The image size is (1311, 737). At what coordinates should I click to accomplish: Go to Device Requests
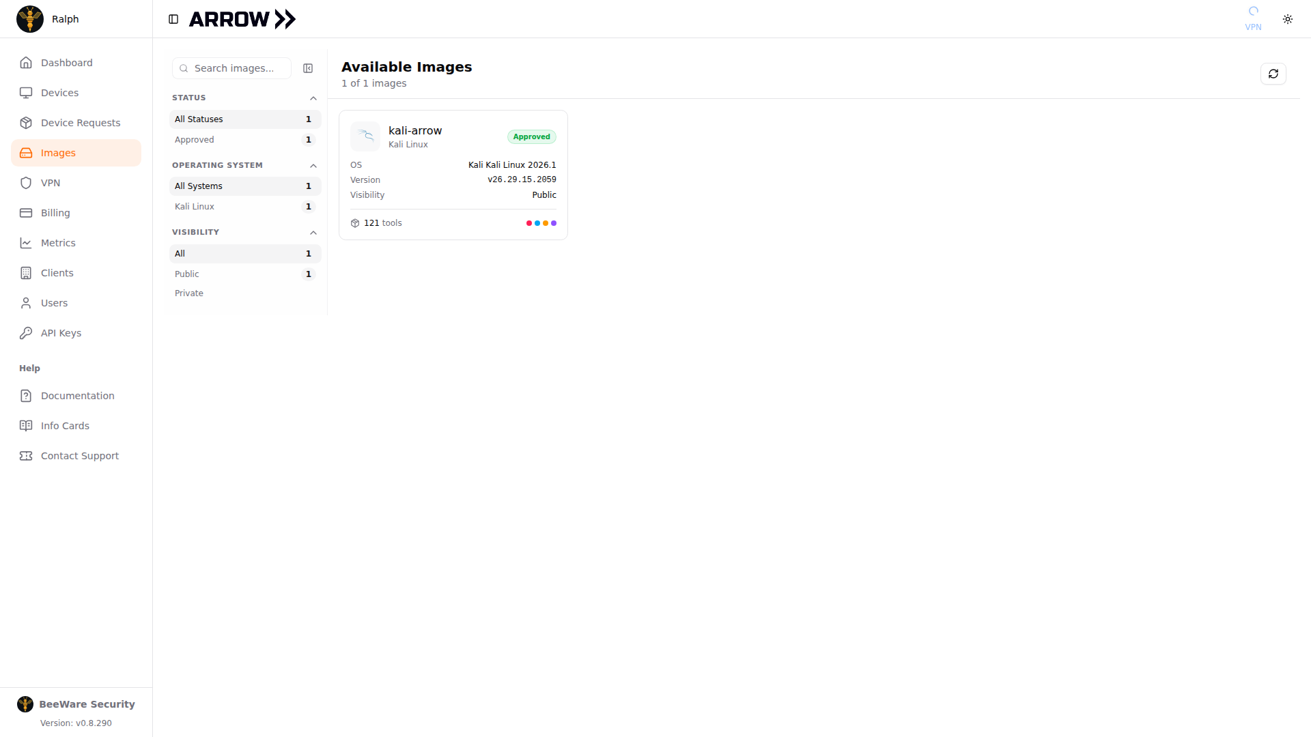[x=76, y=123]
